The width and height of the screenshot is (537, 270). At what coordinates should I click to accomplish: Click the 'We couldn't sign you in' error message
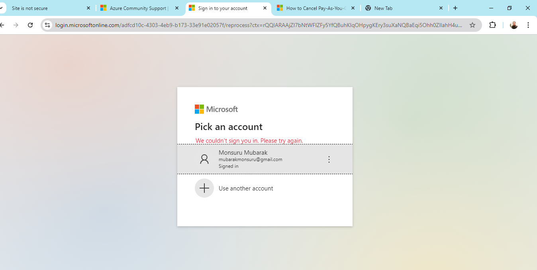[x=249, y=141]
